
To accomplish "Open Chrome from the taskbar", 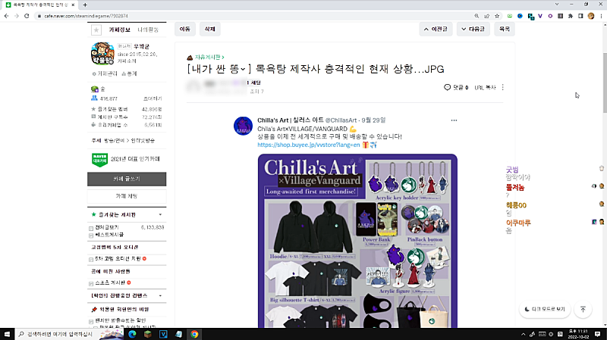I will [194, 334].
